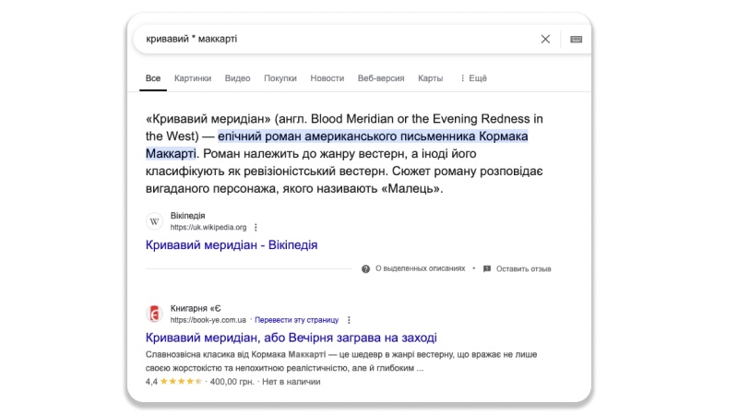Click the star rating of book result
The image size is (738, 415).
pos(181,382)
